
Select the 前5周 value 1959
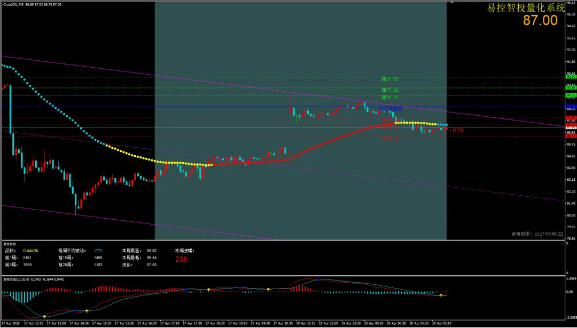[x=27, y=265]
